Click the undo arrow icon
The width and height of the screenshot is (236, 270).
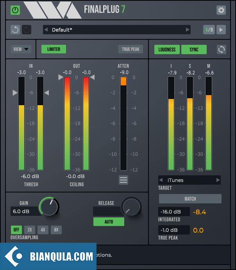15,30
